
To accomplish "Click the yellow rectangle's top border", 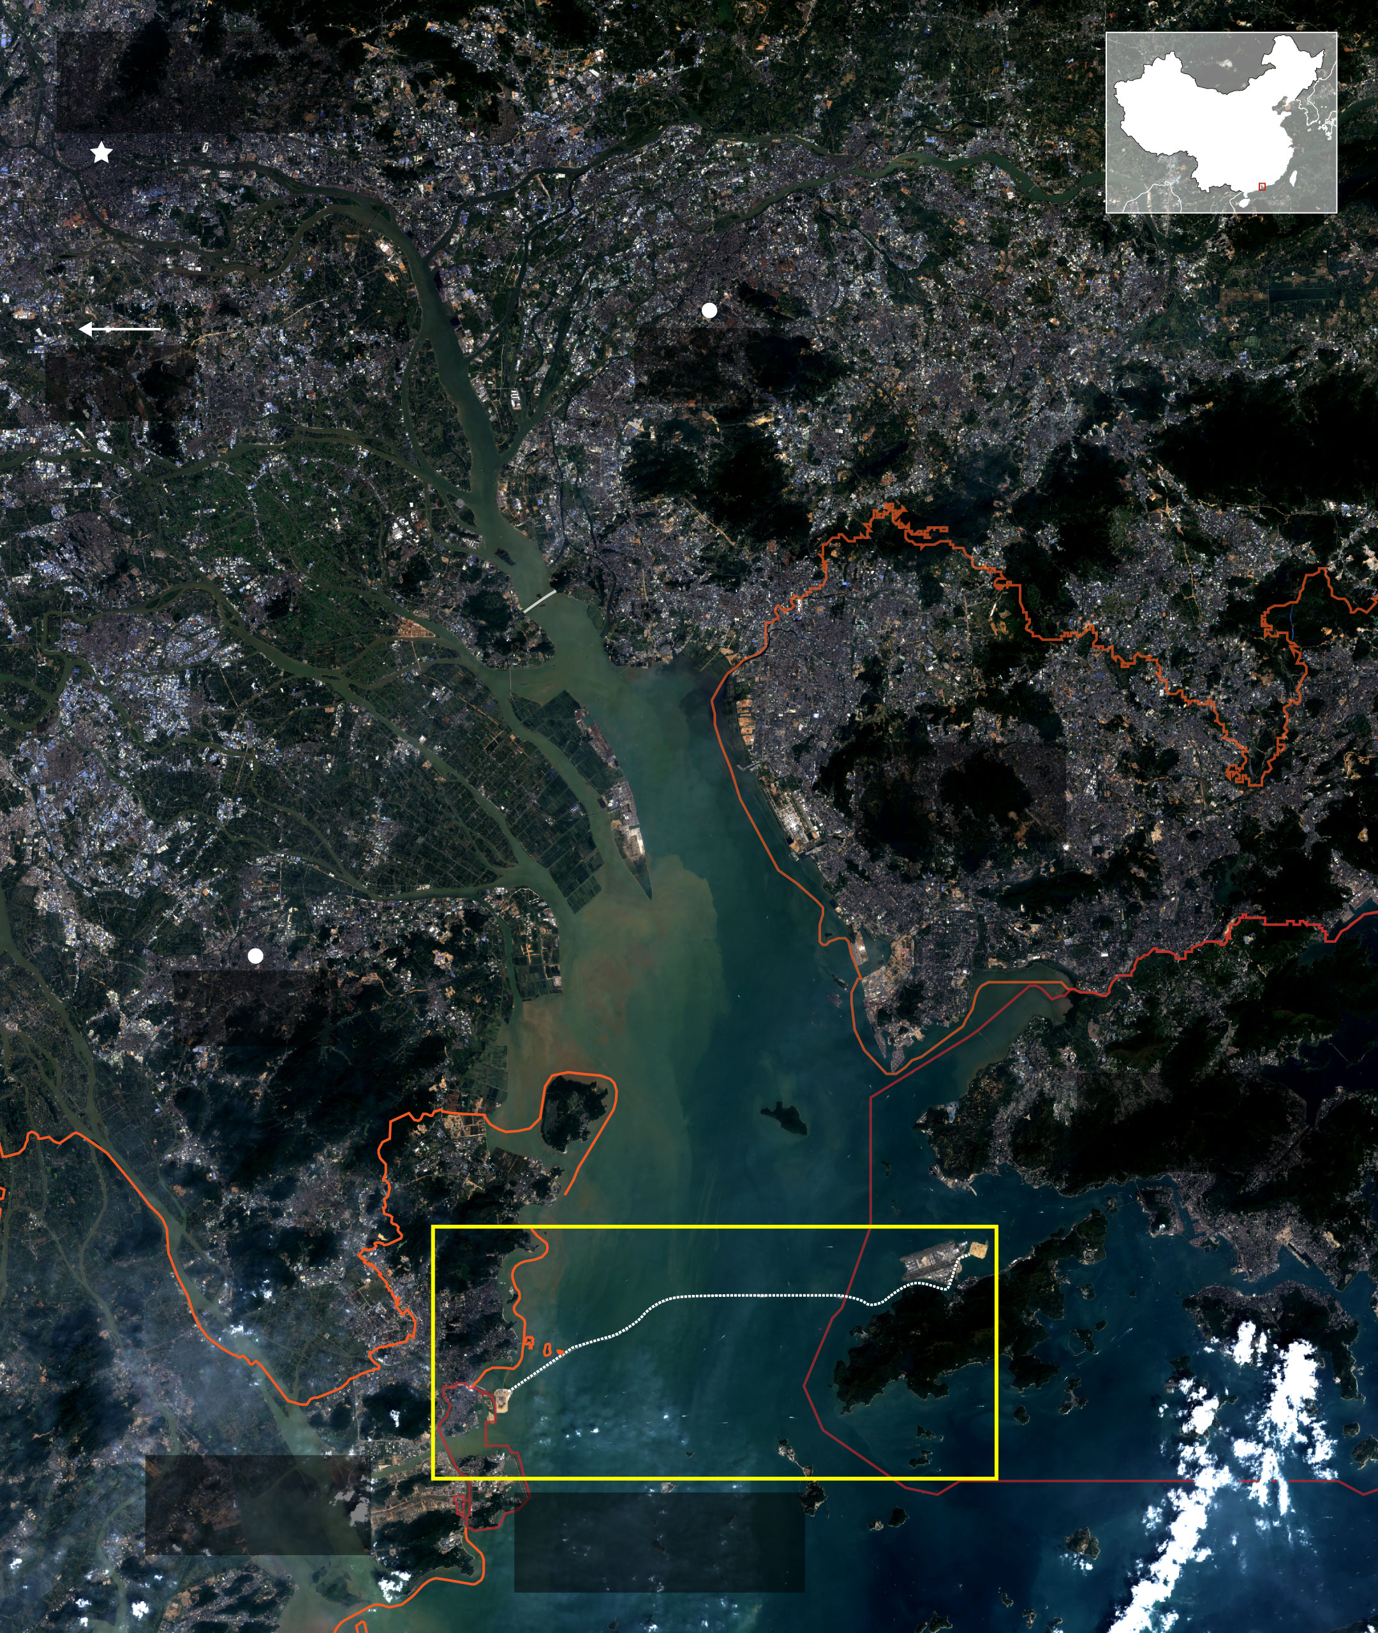I will [x=714, y=1228].
